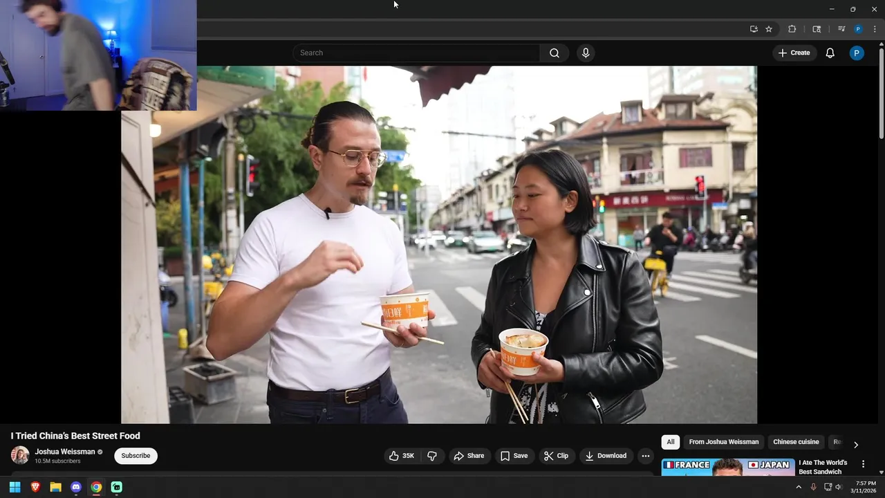This screenshot has width=885, height=498.
Task: Install-app icon in Chrome address bar
Action: click(x=754, y=29)
